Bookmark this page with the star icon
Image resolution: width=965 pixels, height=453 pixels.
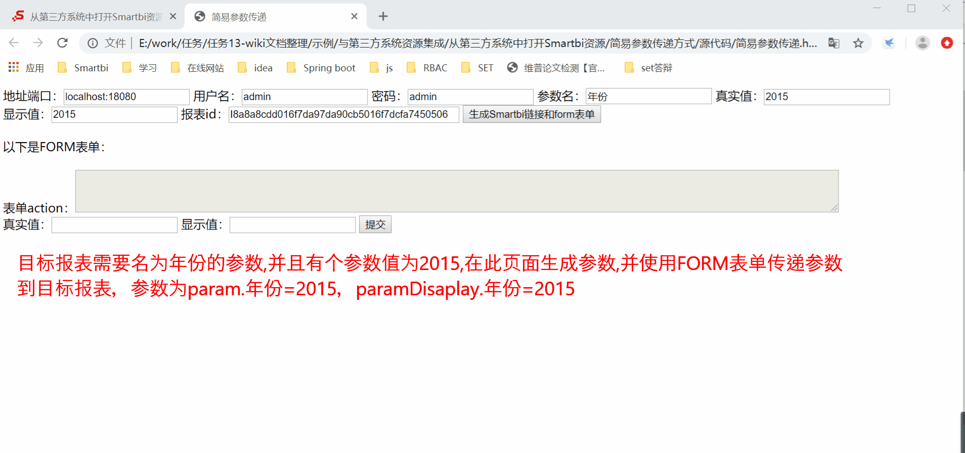pos(858,43)
